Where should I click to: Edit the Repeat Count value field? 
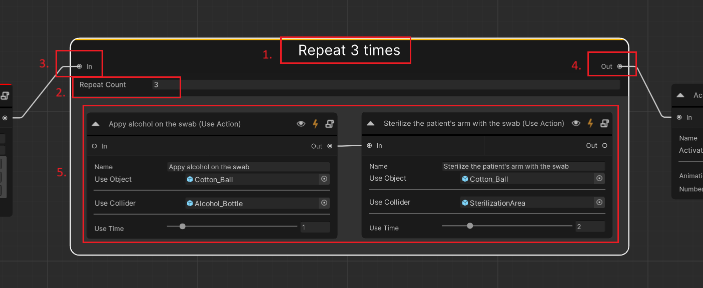(386, 85)
